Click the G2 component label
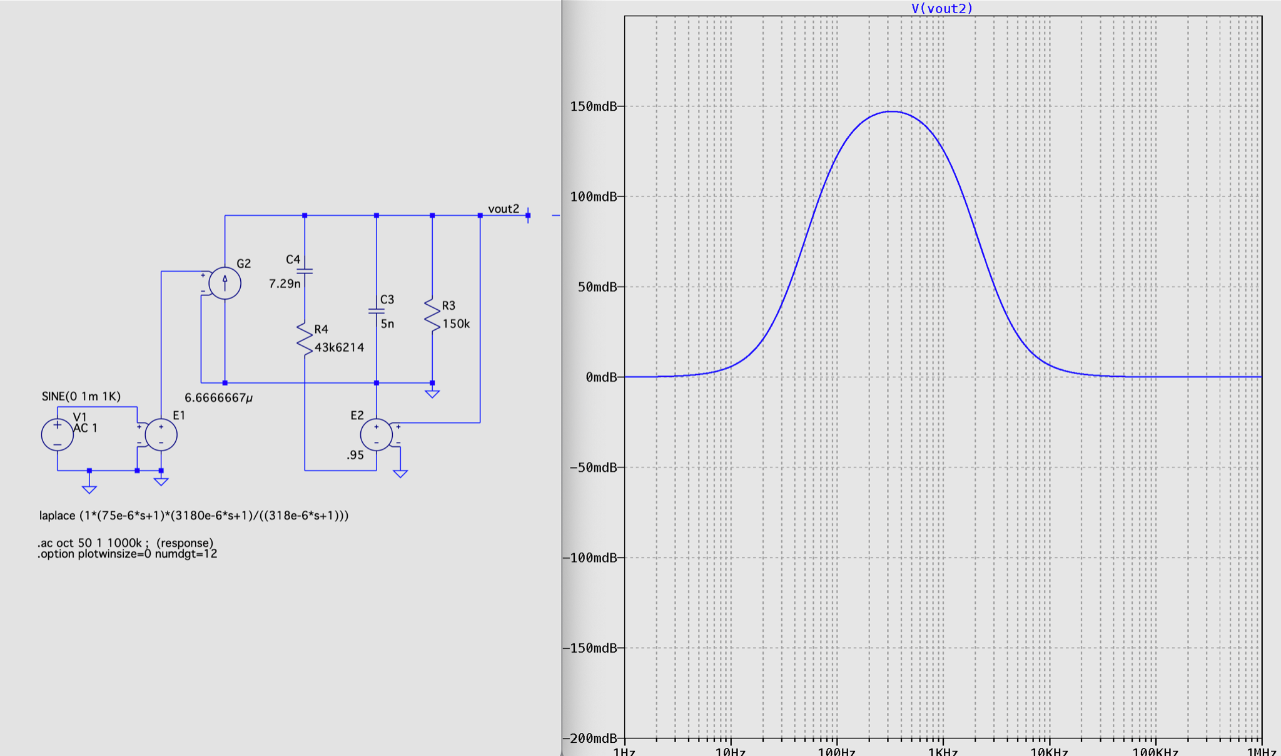Screen dimensions: 1281x756 pyautogui.click(x=243, y=263)
